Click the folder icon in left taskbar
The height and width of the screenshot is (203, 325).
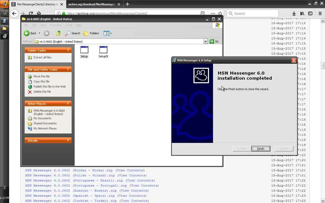coord(4,28)
